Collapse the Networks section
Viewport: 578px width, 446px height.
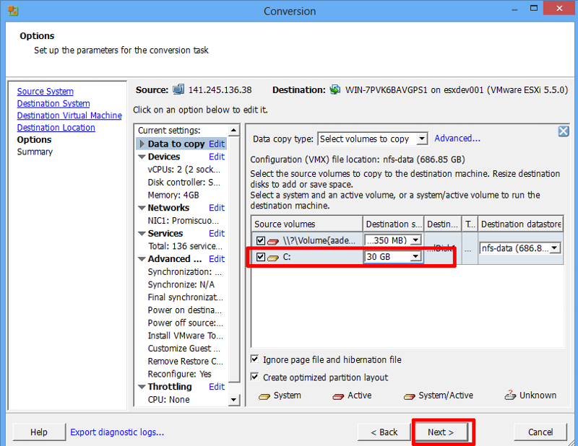pyautogui.click(x=142, y=208)
